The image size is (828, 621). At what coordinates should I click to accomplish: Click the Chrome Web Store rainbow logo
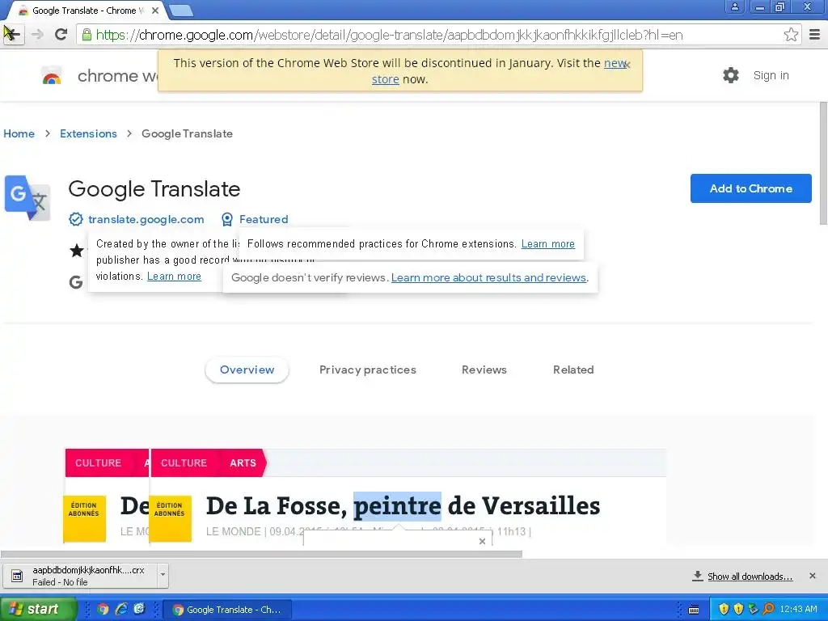pyautogui.click(x=52, y=76)
